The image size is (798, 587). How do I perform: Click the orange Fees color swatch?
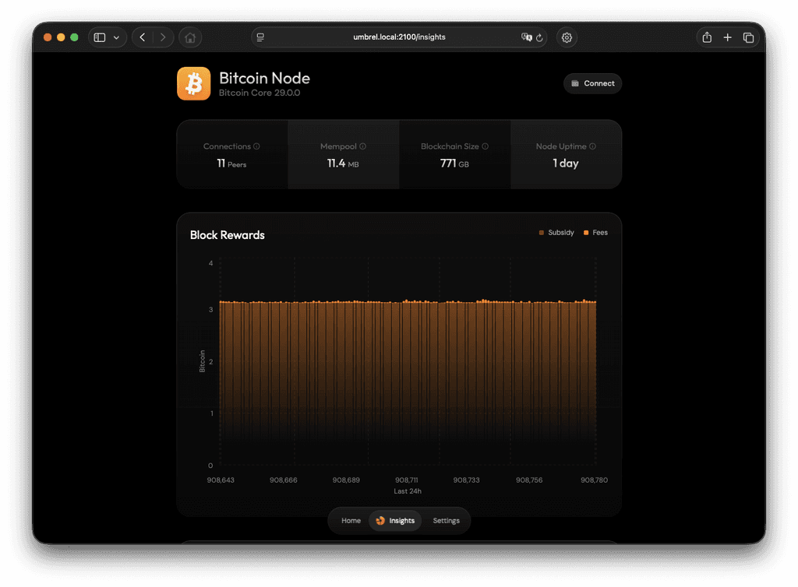point(586,233)
